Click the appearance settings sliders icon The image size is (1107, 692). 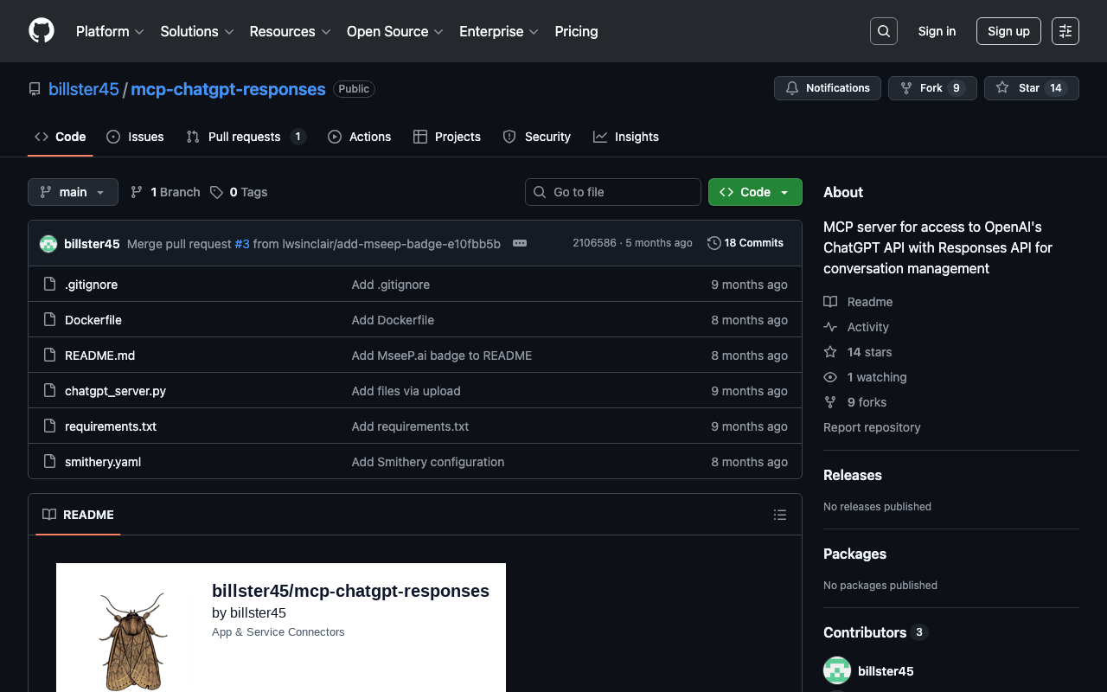(1065, 31)
